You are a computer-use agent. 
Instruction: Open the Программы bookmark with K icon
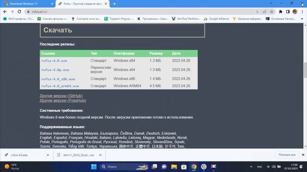pyautogui.click(x=153, y=19)
